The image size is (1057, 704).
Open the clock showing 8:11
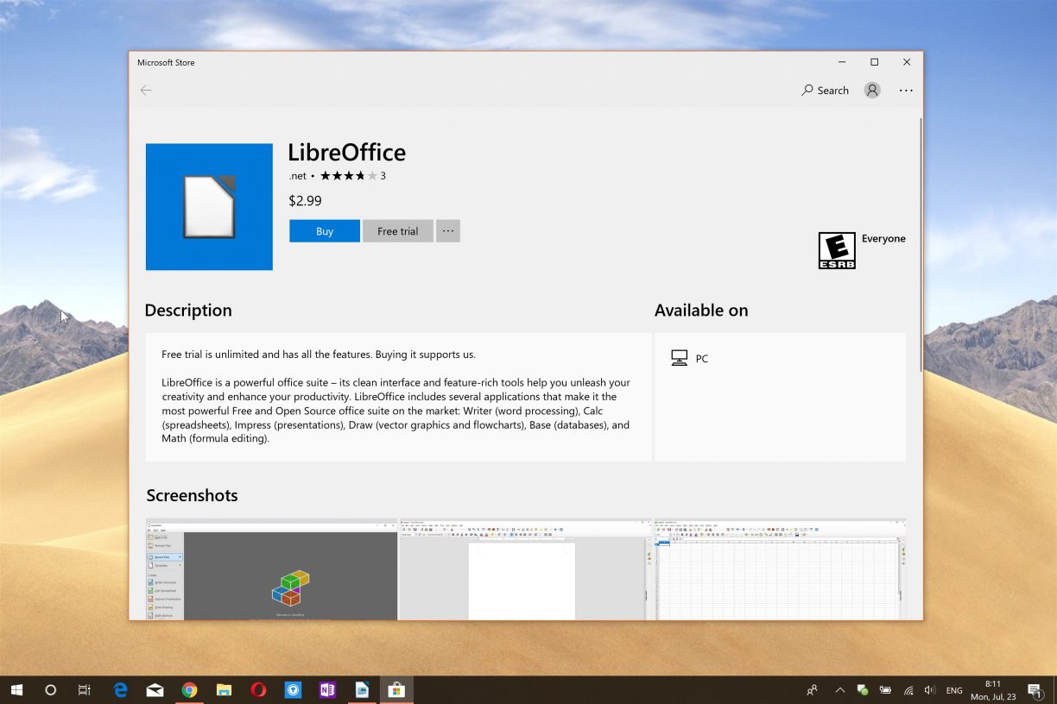[993, 690]
